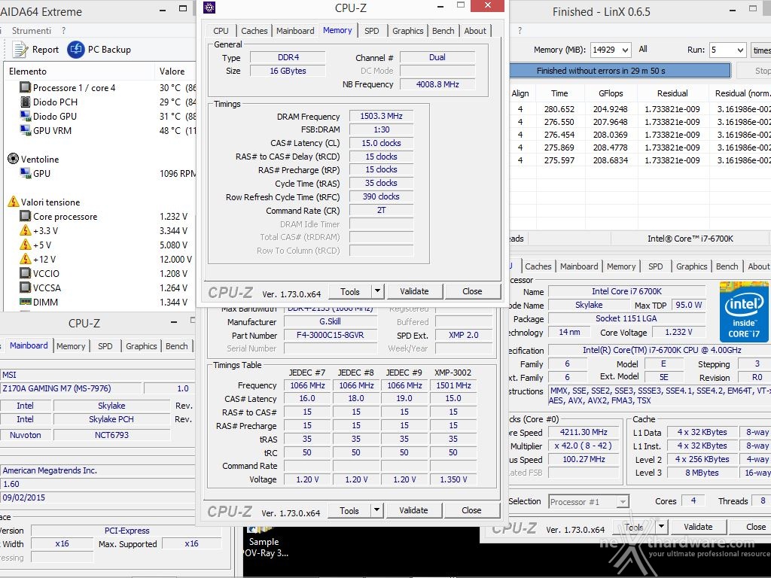The width and height of the screenshot is (771, 578).
Task: Click the Valore column header in AIDA64
Action: click(x=175, y=71)
